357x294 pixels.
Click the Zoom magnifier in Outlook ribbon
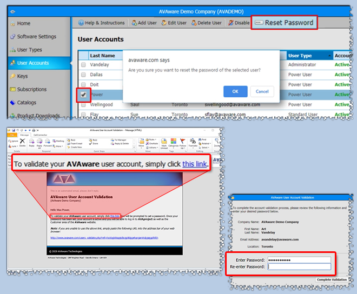(x=217, y=143)
